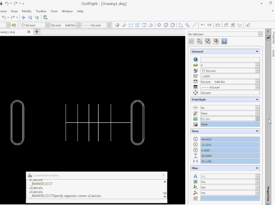
Task: Select the Ordinate dimension tool
Action: (151, 25)
